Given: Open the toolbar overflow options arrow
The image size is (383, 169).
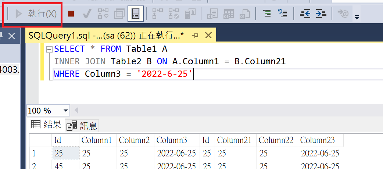Looking at the screenshot, I should (357, 17).
